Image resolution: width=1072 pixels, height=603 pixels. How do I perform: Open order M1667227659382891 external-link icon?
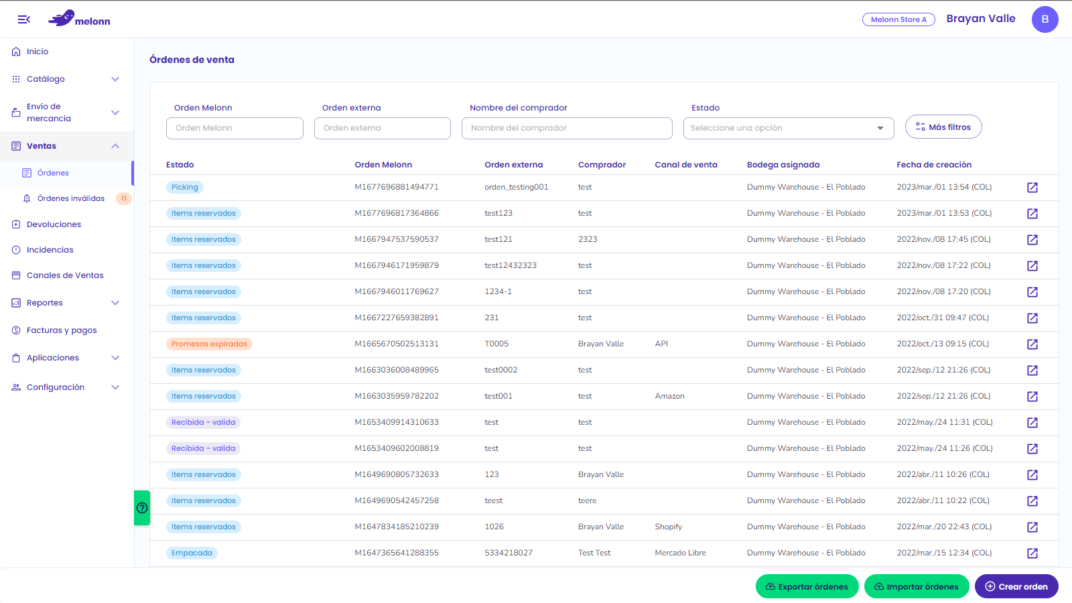[x=1032, y=318]
